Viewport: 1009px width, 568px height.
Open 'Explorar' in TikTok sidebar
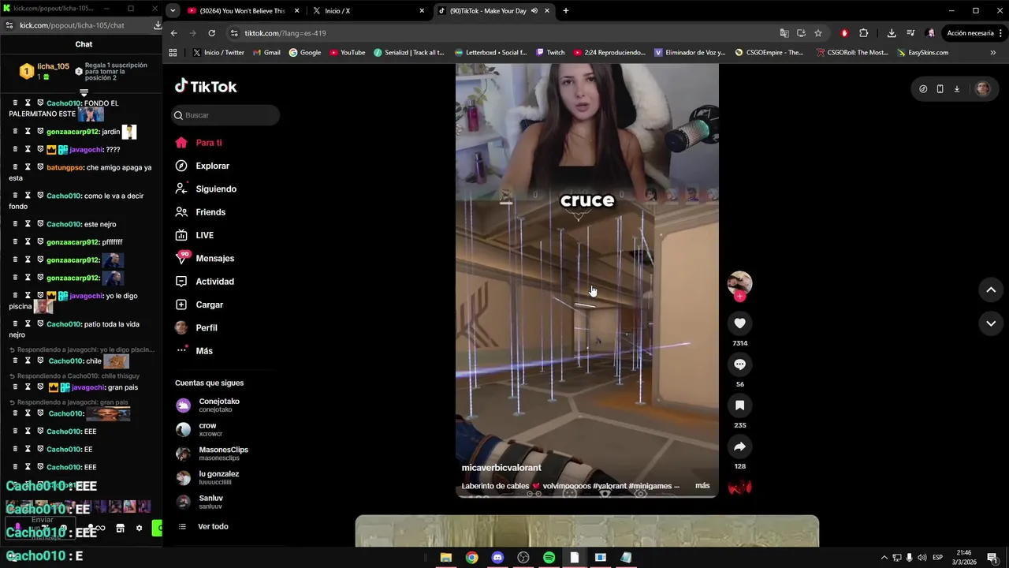coord(212,166)
